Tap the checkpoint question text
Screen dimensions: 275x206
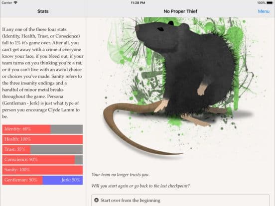point(140,186)
